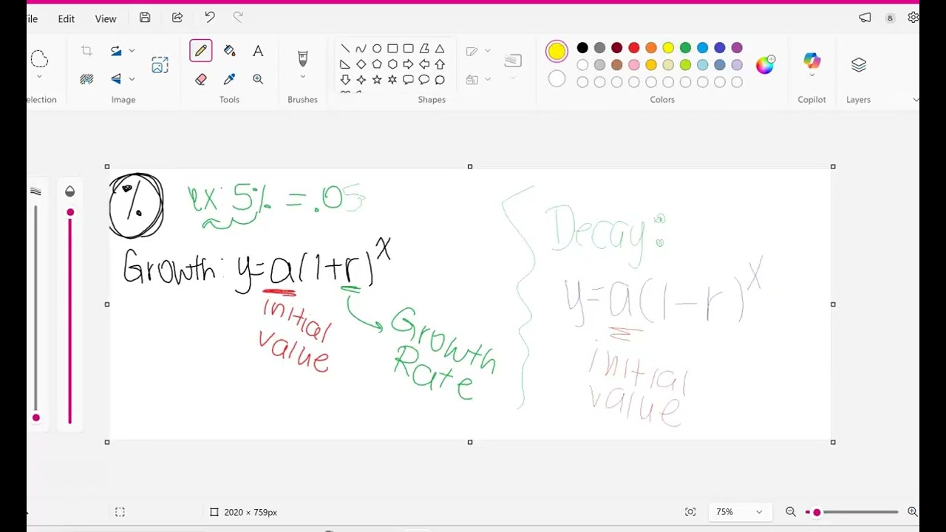Image resolution: width=946 pixels, height=532 pixels.
Task: Expand the Flip dropdown arrow
Action: click(132, 79)
